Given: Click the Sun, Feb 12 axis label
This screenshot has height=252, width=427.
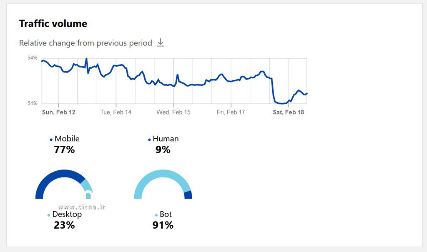Looking at the screenshot, I should pos(59,112).
